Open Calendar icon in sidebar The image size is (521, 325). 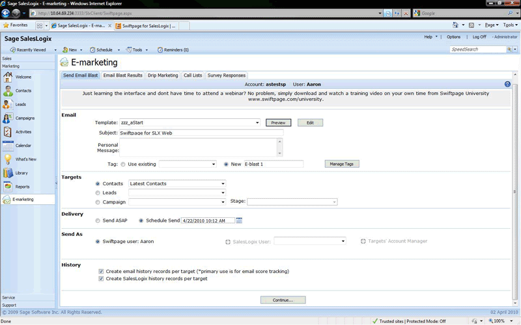8,146
